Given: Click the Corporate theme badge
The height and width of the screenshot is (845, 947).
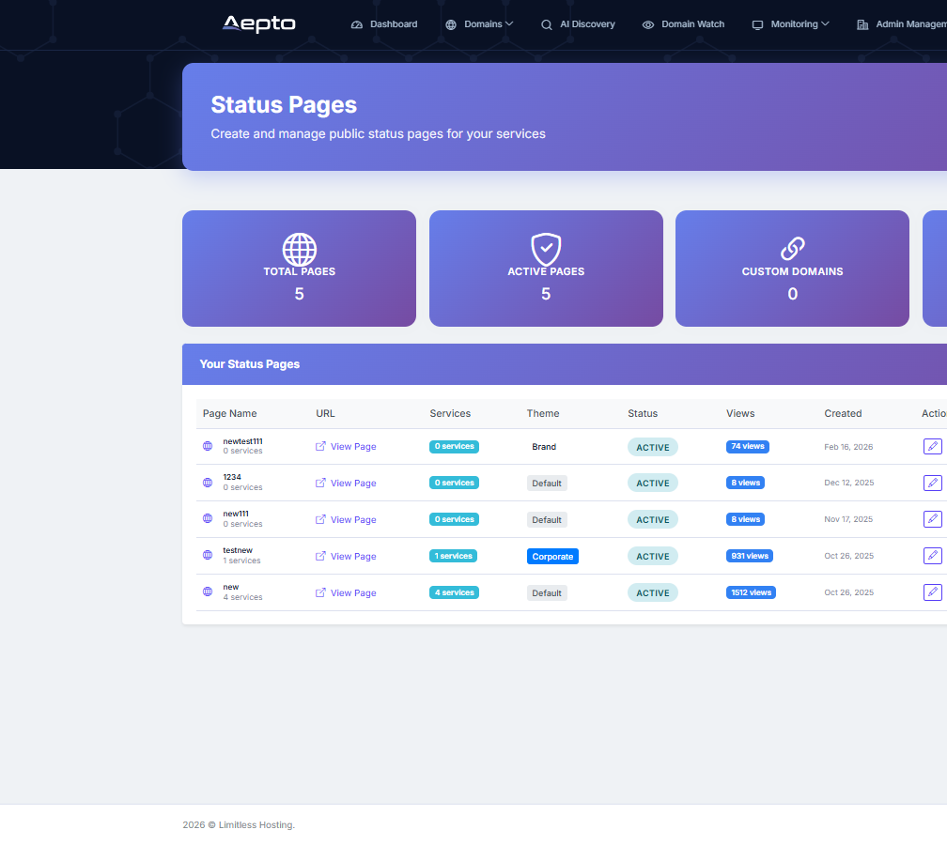Looking at the screenshot, I should point(552,557).
